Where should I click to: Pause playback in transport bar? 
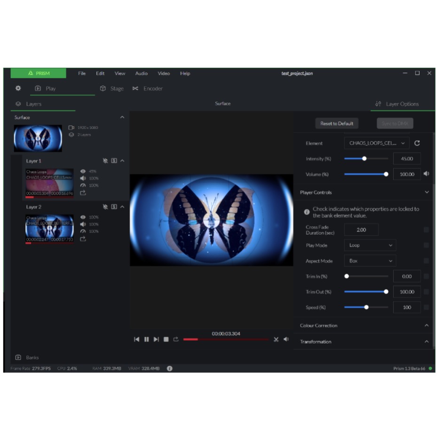point(146,340)
